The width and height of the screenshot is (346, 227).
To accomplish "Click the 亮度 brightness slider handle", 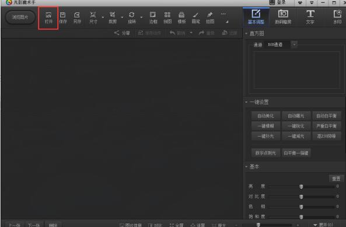I will pos(301,187).
